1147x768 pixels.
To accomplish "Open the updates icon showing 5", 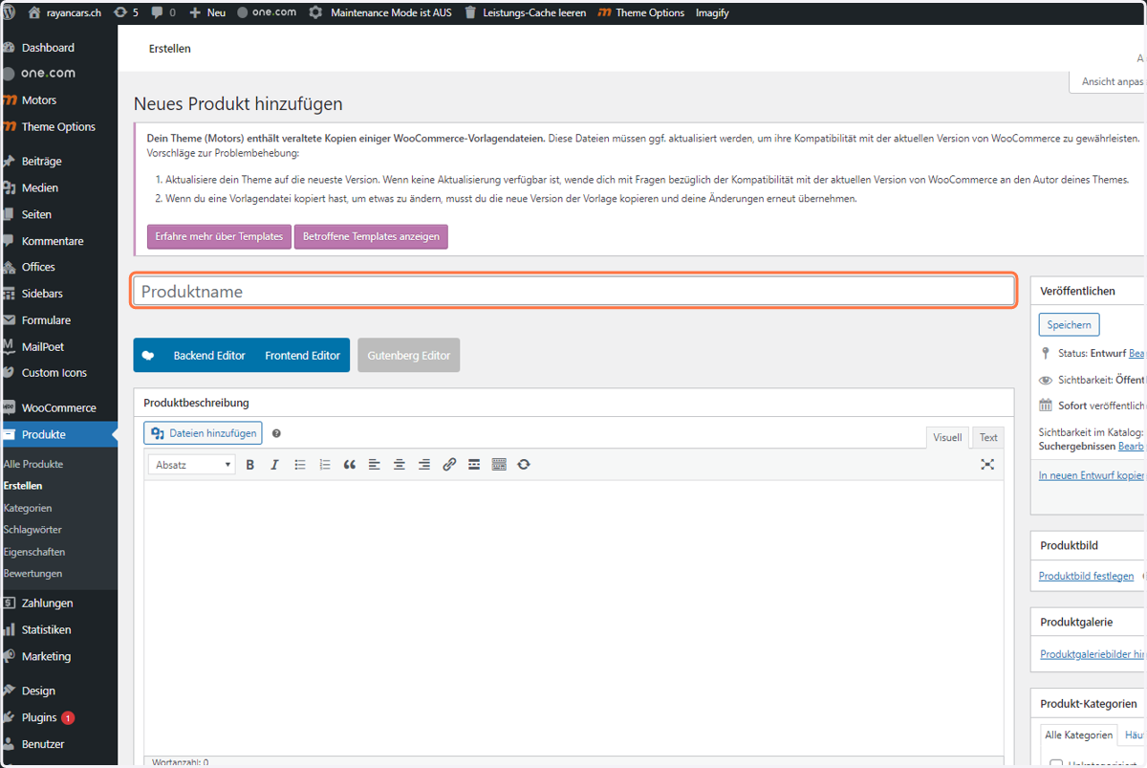I will [125, 13].
